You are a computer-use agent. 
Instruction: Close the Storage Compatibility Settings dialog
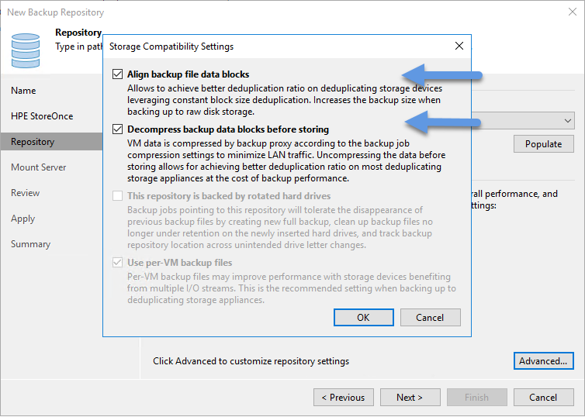[x=459, y=46]
